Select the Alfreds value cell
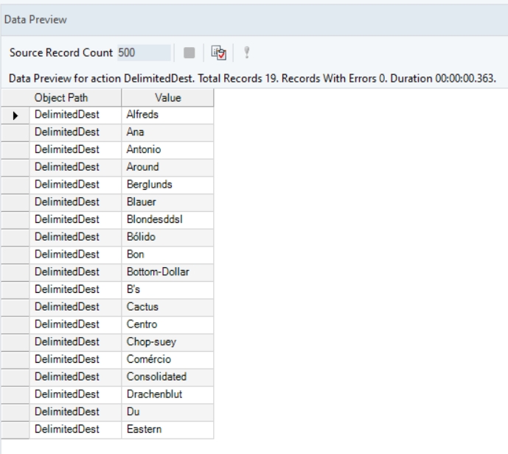This screenshot has width=508, height=454. click(x=167, y=115)
